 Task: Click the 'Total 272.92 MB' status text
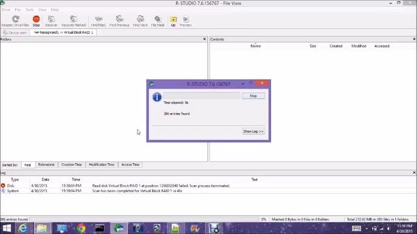[x=378, y=220]
